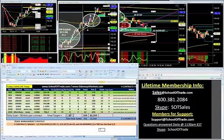This screenshot has height=140, width=224.
Task: Open the Excel Insert tab
Action: click(x=14, y=68)
